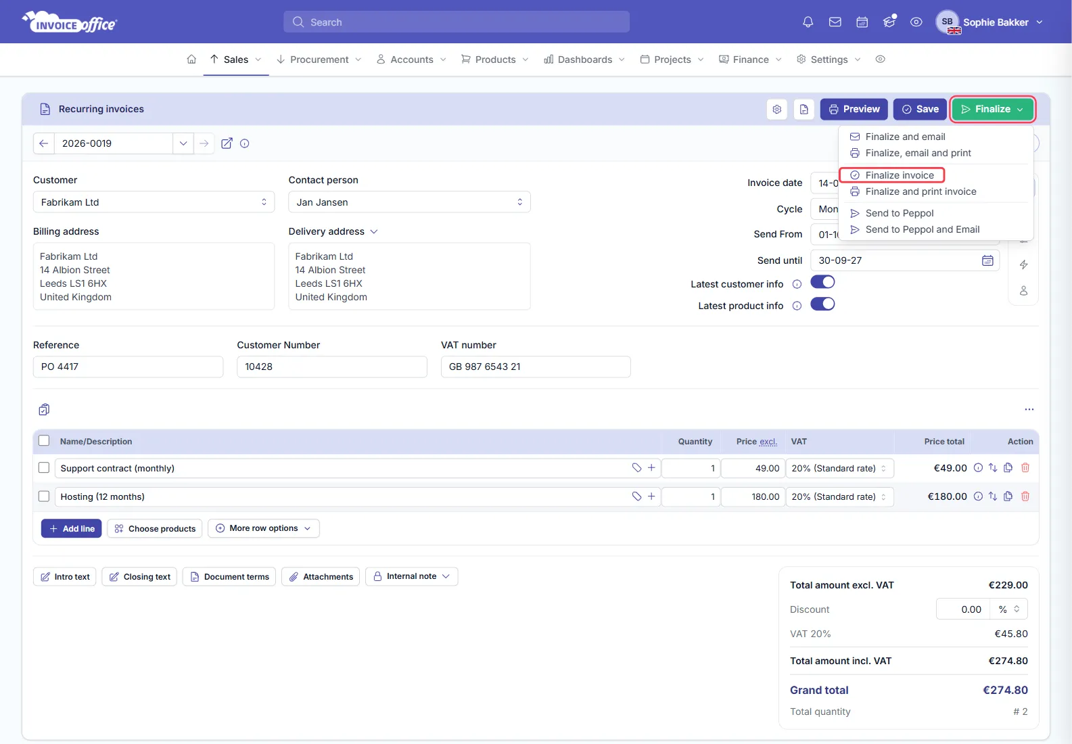
Task: Open the mail envelope icon in header
Action: pos(835,22)
